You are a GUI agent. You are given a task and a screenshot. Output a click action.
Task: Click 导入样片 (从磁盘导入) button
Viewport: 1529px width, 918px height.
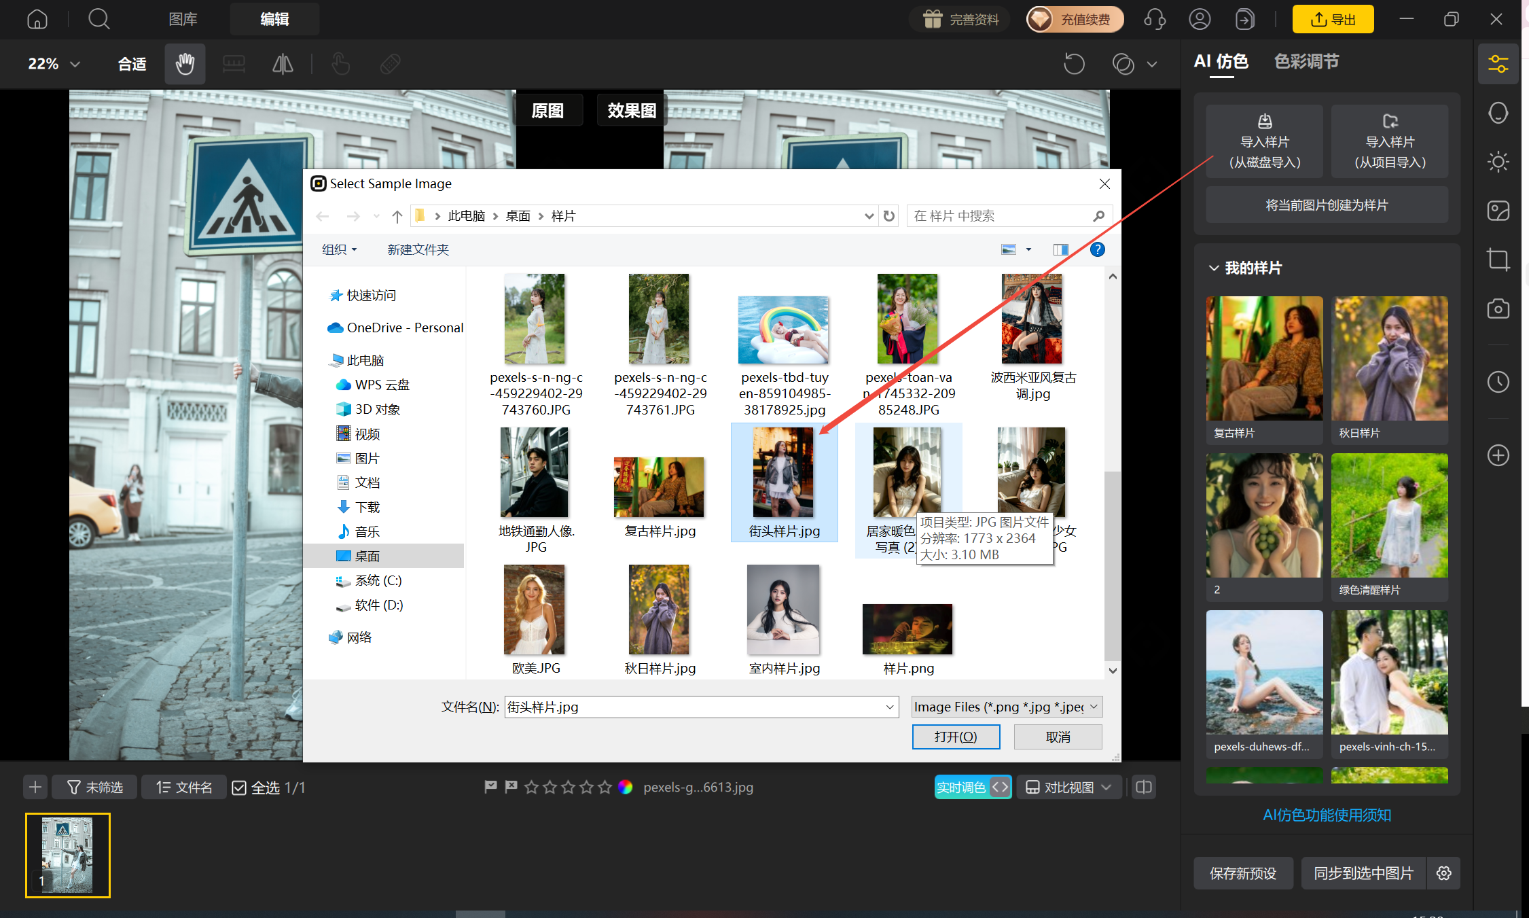pos(1265,141)
